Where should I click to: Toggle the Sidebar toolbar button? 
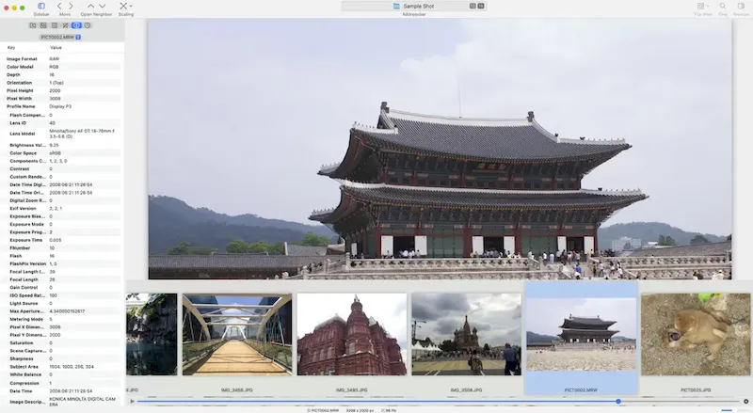coord(40,7)
